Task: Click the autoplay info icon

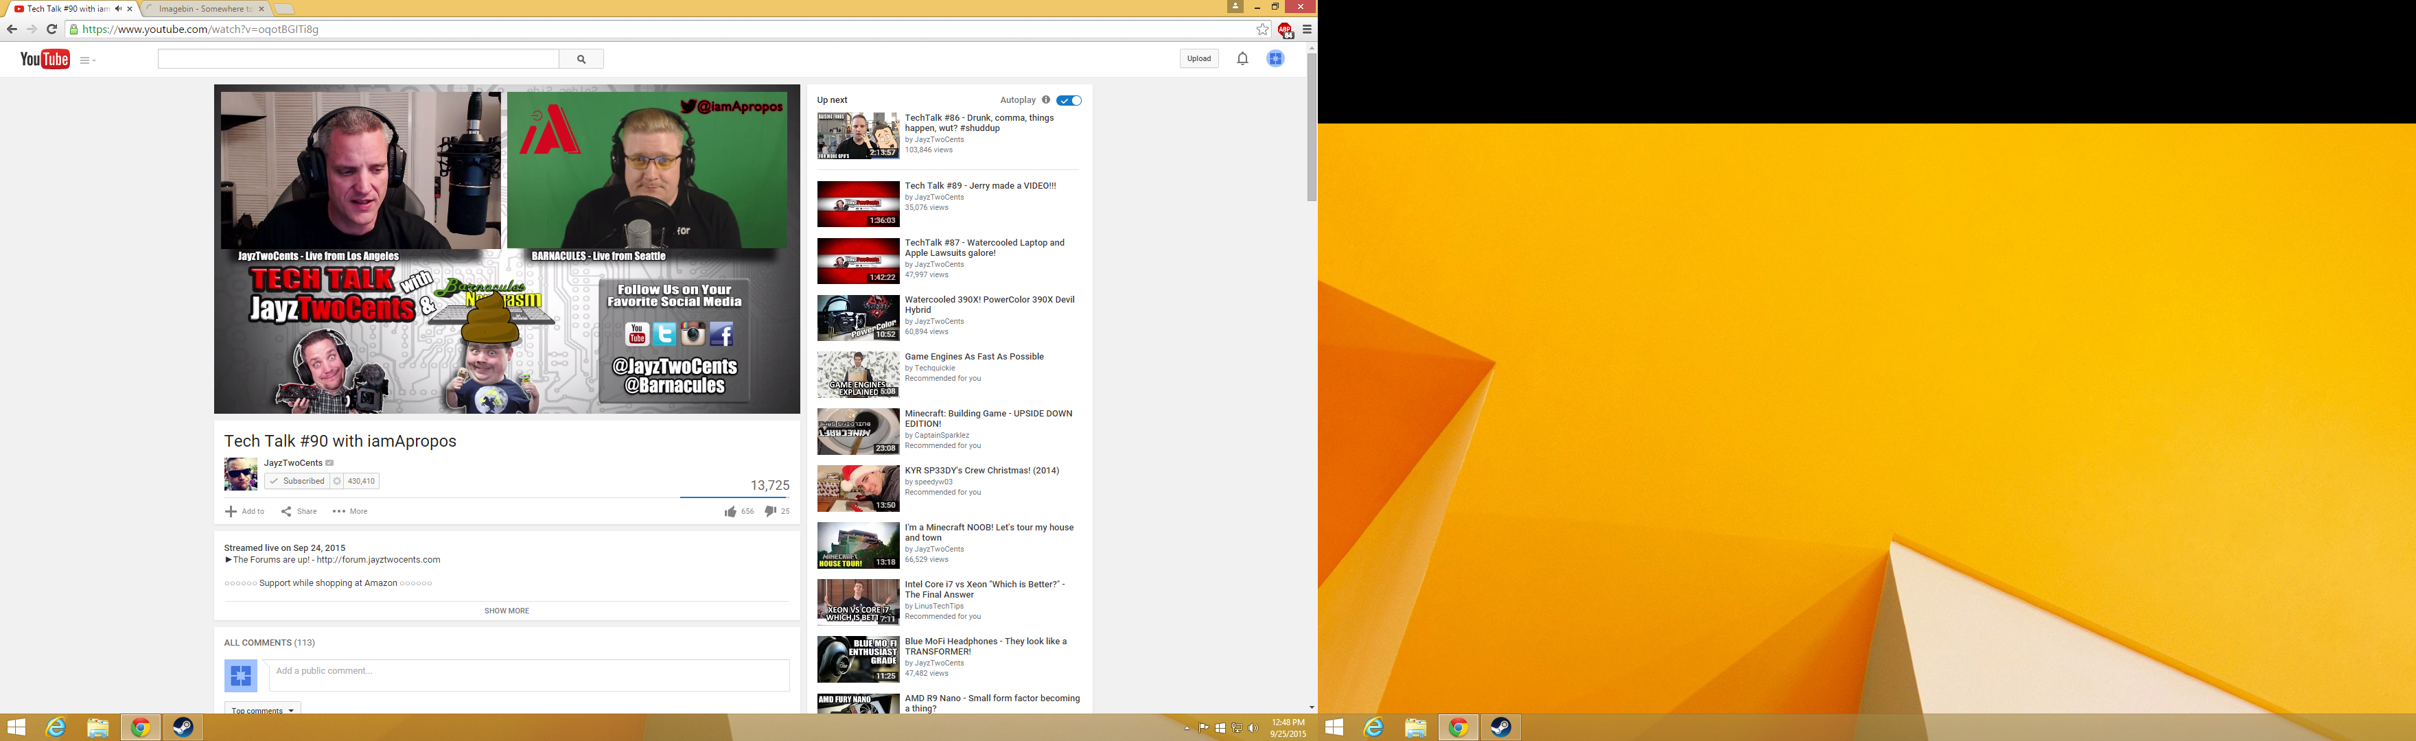Action: 1046,99
